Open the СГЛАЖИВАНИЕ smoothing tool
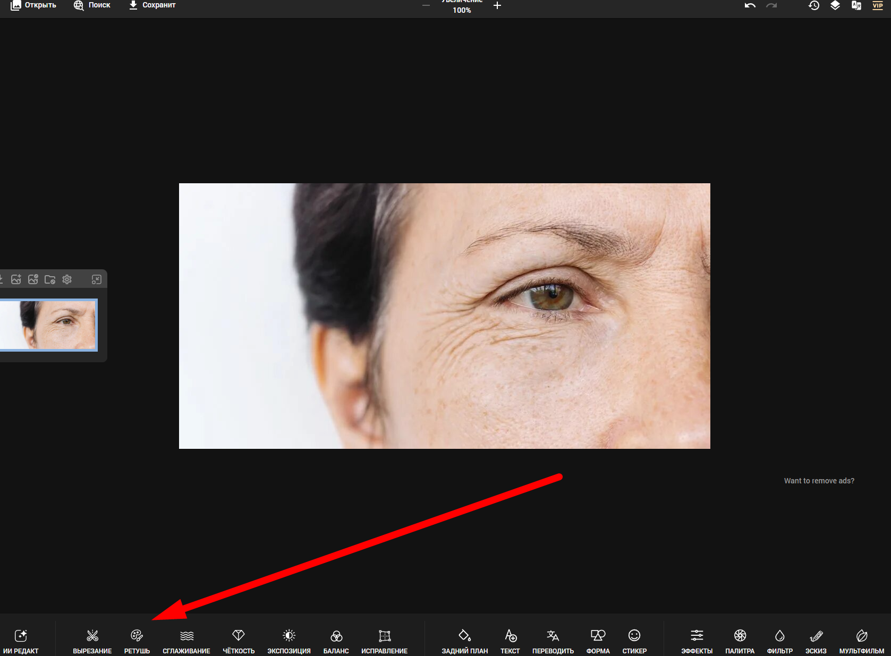891x656 pixels. [186, 641]
